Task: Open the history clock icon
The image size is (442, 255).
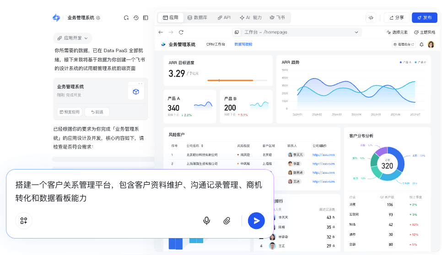Action: coord(136,18)
